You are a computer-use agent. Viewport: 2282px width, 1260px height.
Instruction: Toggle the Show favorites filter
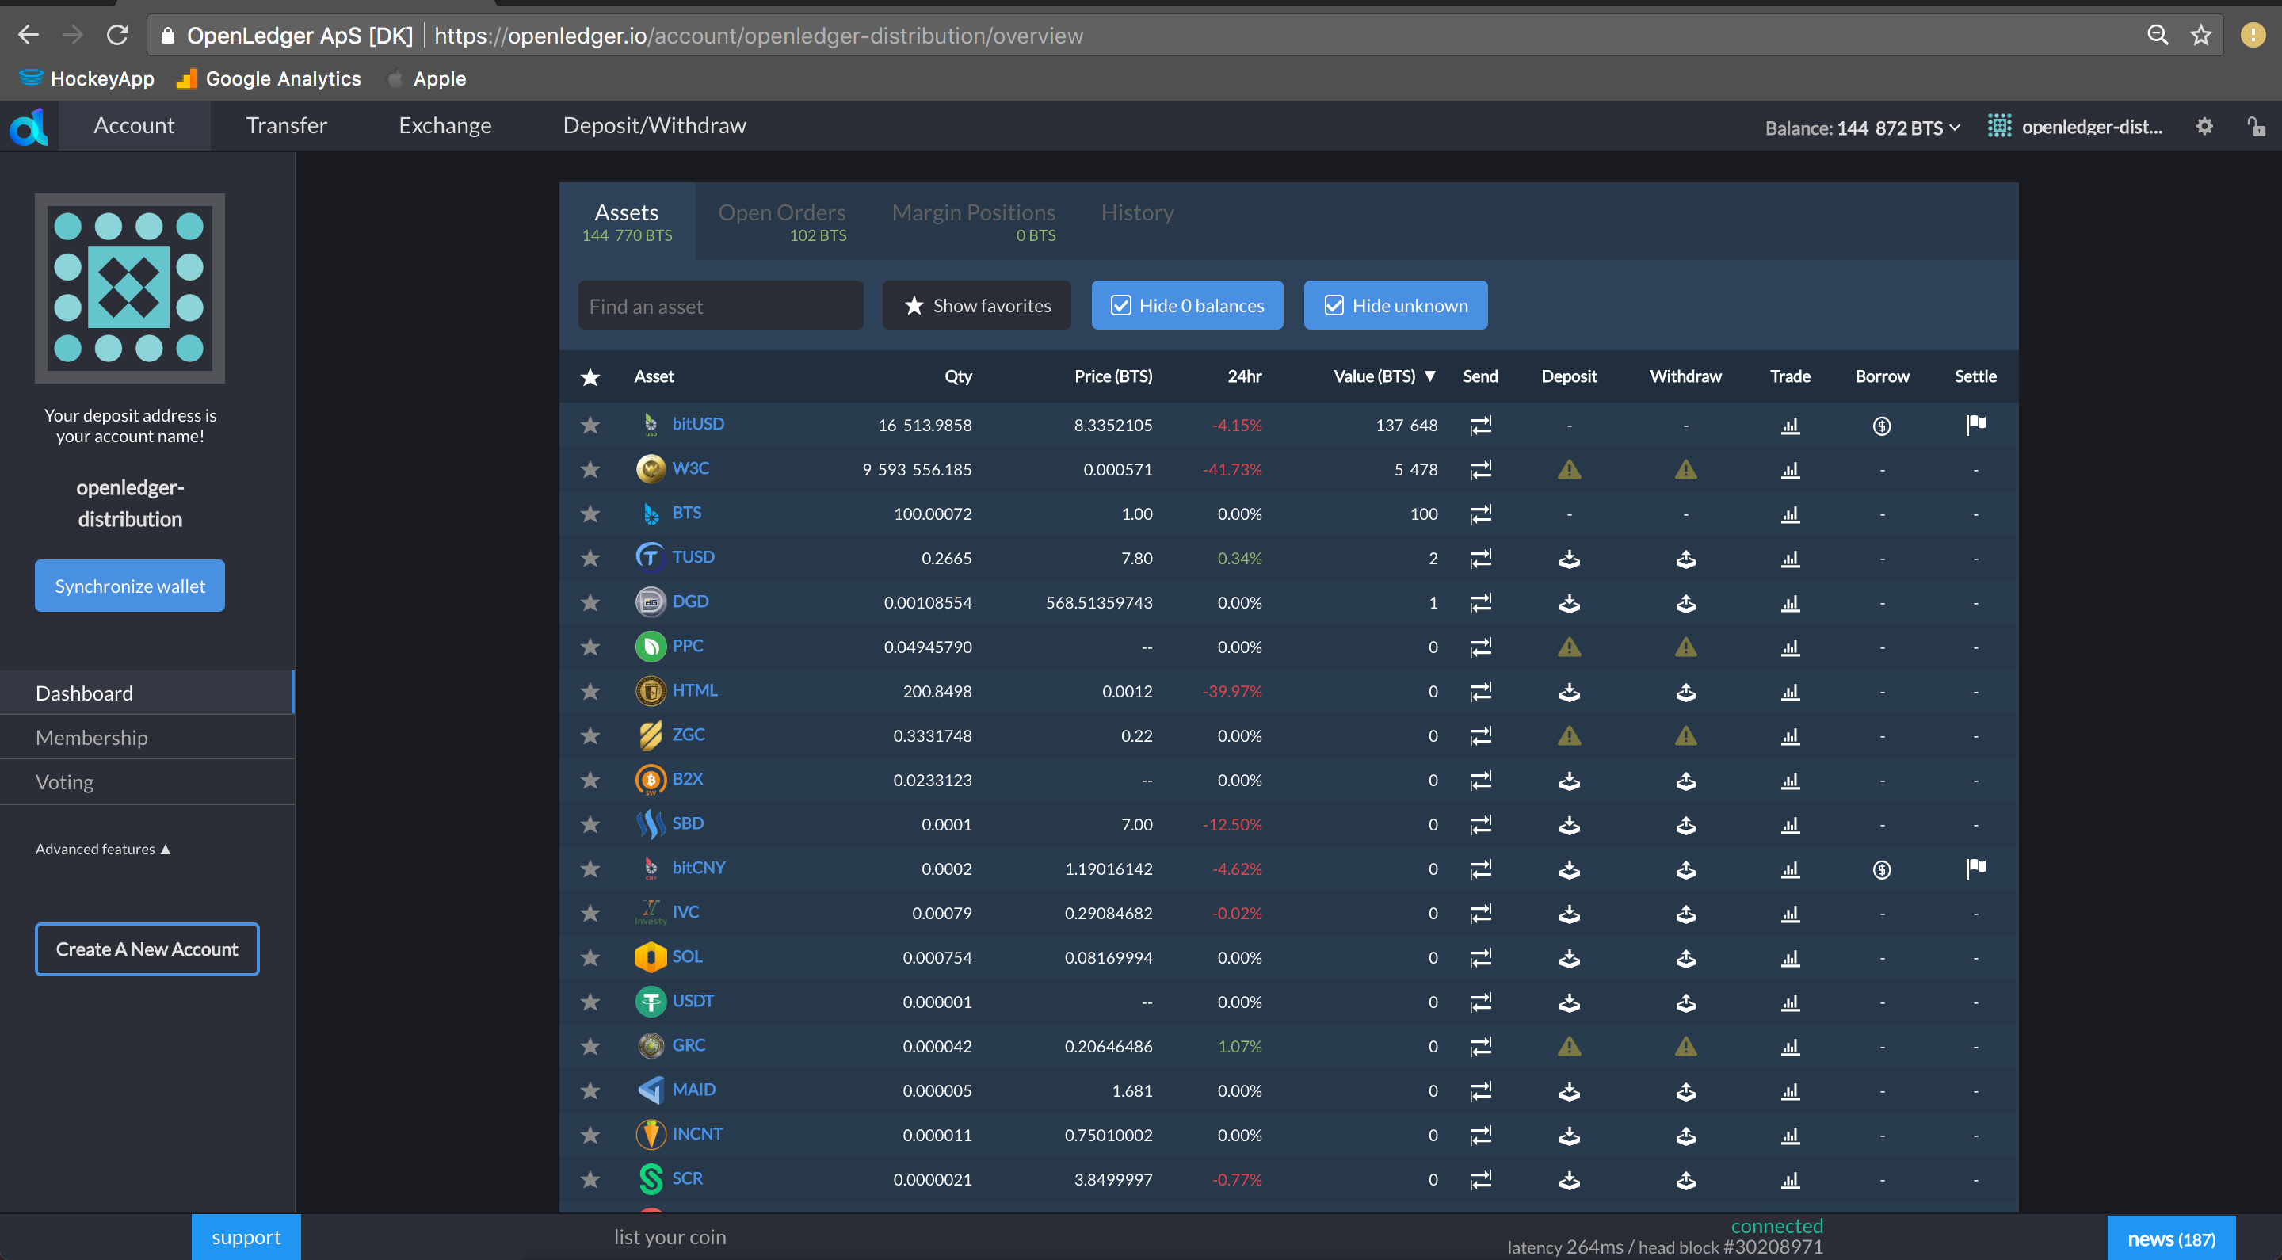(976, 306)
